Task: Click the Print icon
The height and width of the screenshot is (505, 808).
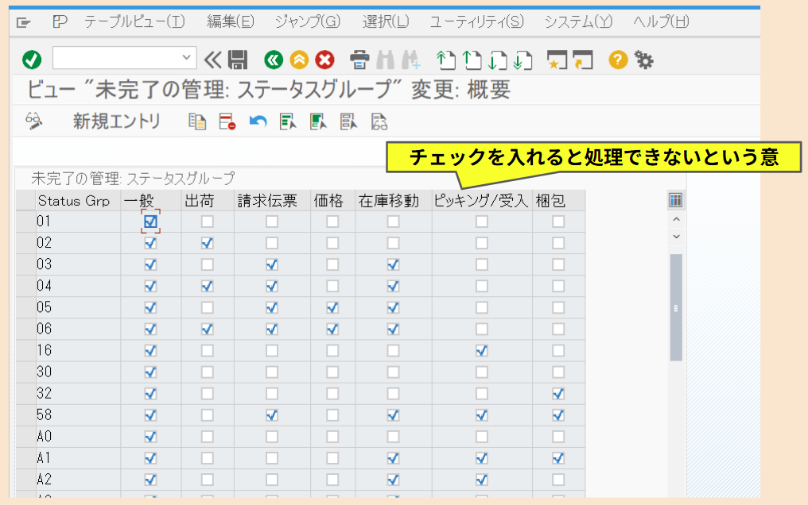Action: point(359,60)
